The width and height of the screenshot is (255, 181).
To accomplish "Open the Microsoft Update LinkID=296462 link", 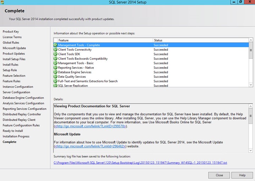I will [x=90, y=146].
